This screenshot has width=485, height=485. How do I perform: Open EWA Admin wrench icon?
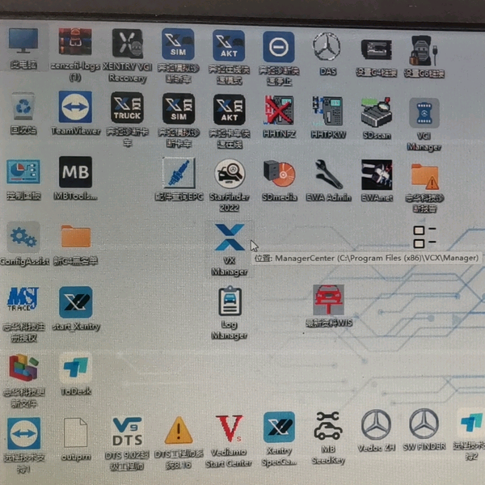[x=328, y=174]
